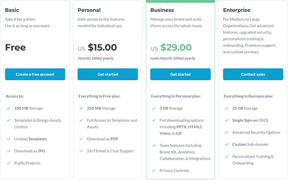
Task: Select the Enterprise plan heading
Action: (237, 10)
